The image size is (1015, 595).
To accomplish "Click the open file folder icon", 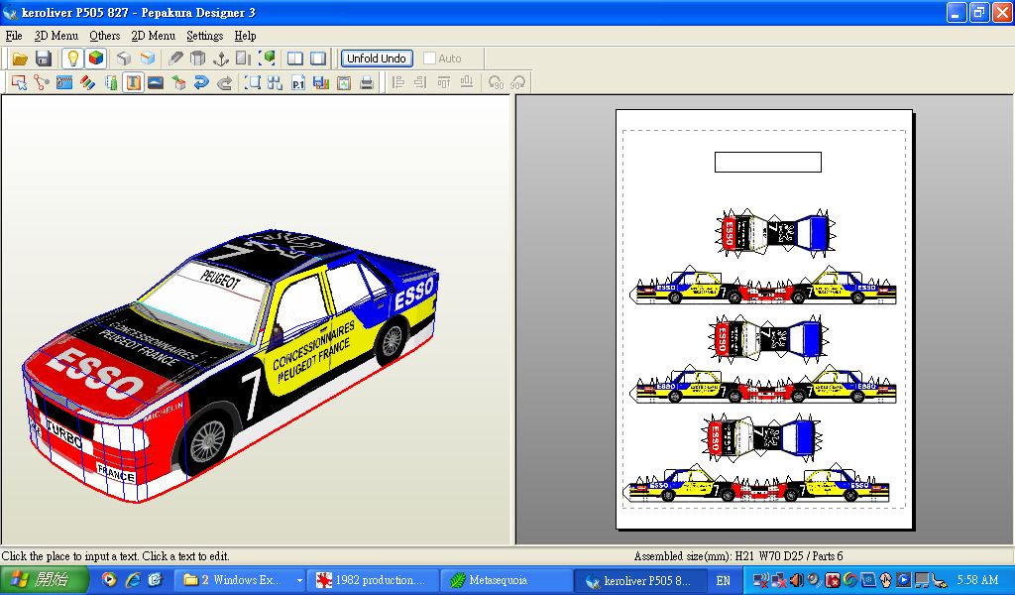I will (x=20, y=59).
